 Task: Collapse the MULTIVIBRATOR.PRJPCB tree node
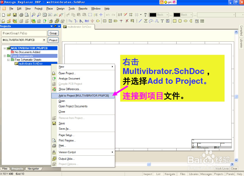tap(5, 48)
